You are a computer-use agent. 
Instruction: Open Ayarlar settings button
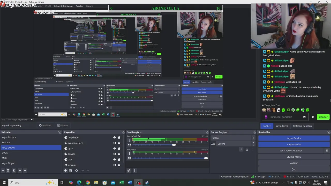(x=294, y=163)
